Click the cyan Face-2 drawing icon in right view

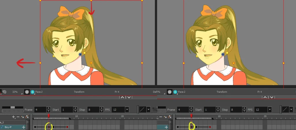point(175,92)
